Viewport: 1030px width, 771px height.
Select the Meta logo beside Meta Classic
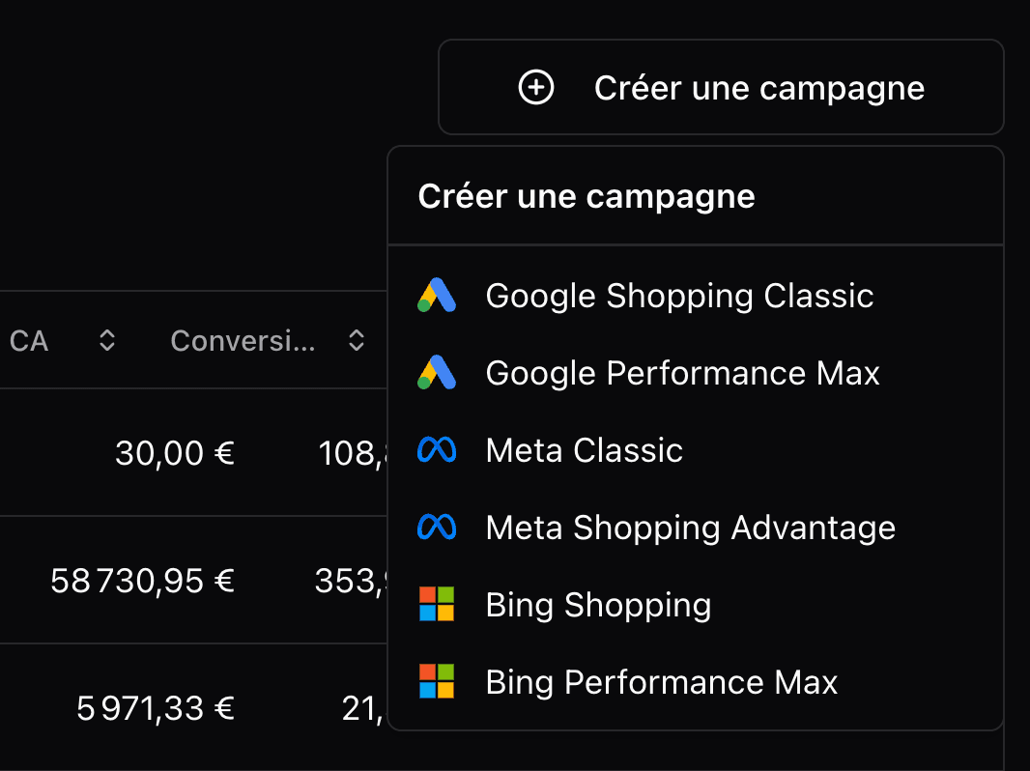(x=437, y=450)
